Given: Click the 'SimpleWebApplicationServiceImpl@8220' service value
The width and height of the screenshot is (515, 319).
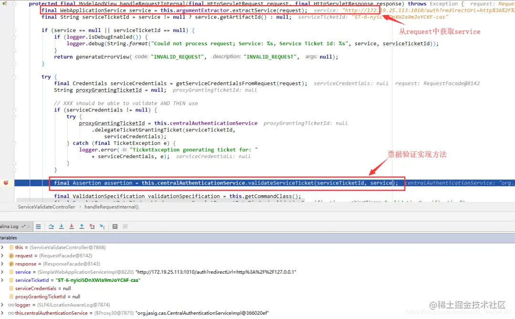Looking at the screenshot, I should (86, 272).
